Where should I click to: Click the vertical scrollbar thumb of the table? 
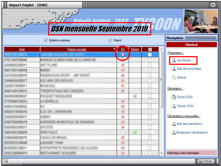(162, 80)
